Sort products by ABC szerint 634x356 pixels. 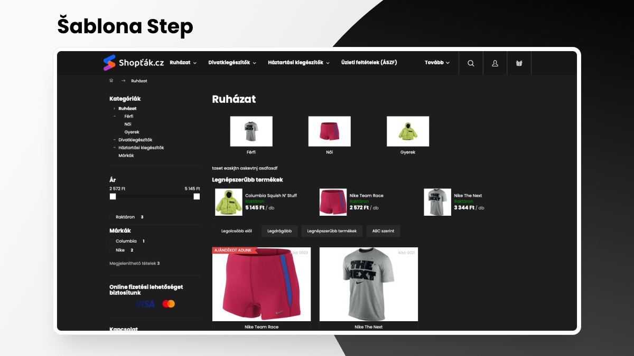(x=383, y=231)
